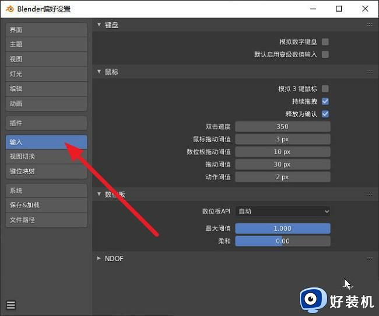
Task: Open the 键位映射 category
Action: click(x=47, y=172)
